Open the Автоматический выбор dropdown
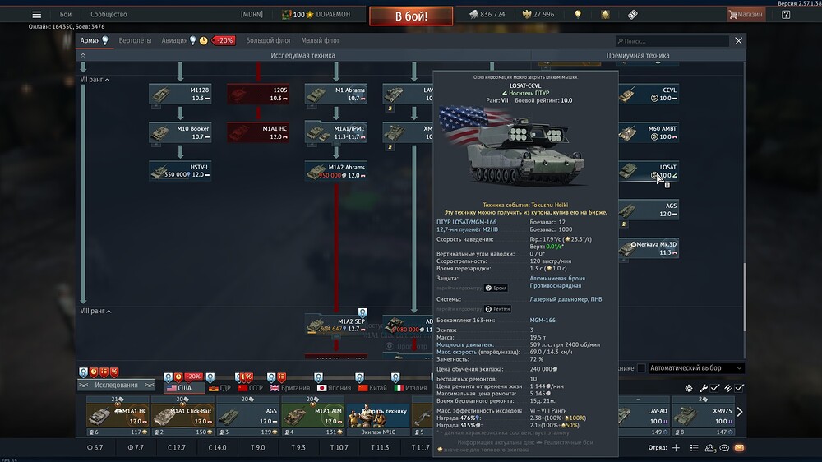822x462 pixels. click(x=696, y=368)
